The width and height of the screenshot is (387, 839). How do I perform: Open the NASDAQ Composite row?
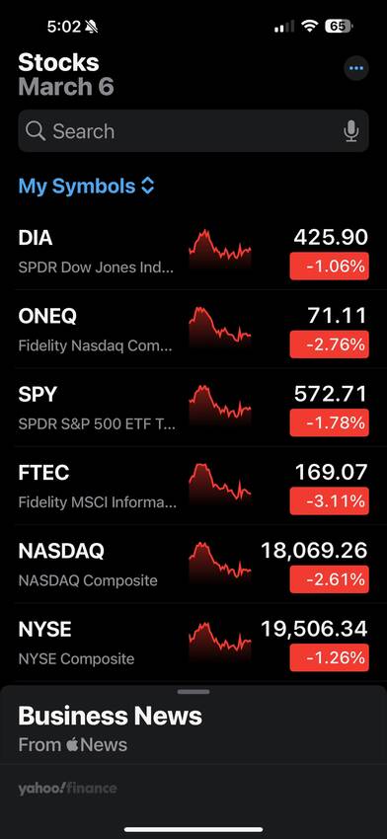pos(193,564)
